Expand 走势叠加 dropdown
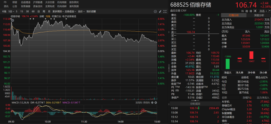Screen dimensions: 271x124 click(70, 12)
